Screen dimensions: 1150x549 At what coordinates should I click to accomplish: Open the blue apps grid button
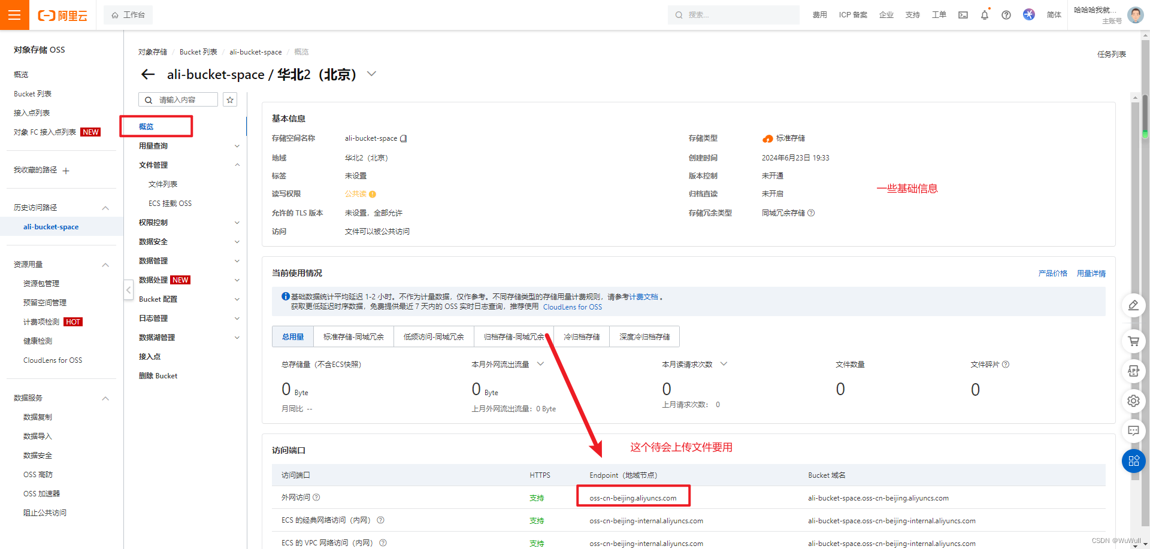[1134, 461]
